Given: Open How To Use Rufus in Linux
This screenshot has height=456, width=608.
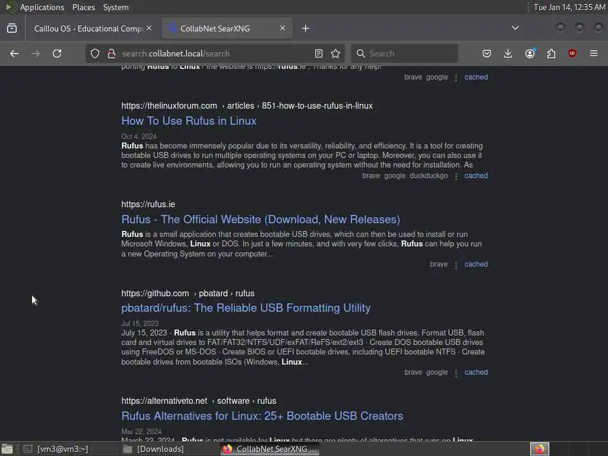Looking at the screenshot, I should coord(189,121).
